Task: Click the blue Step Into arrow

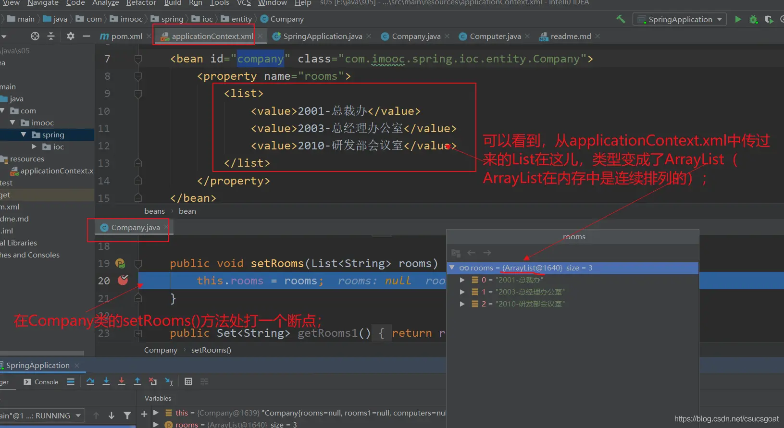Action: (106, 381)
